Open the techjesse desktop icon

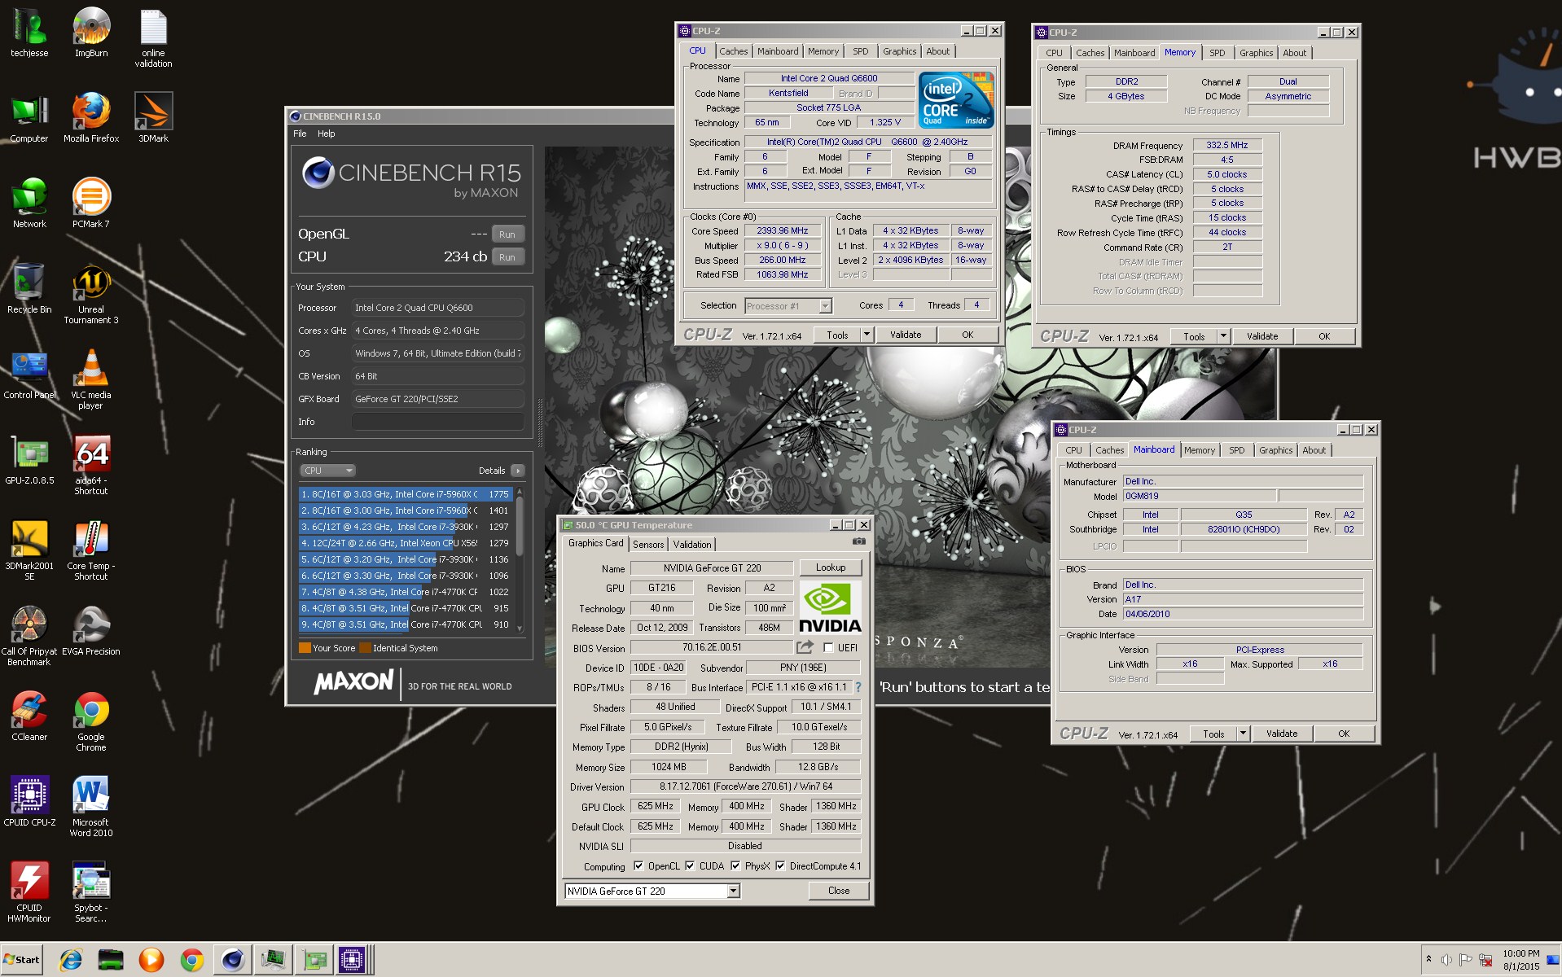29,33
